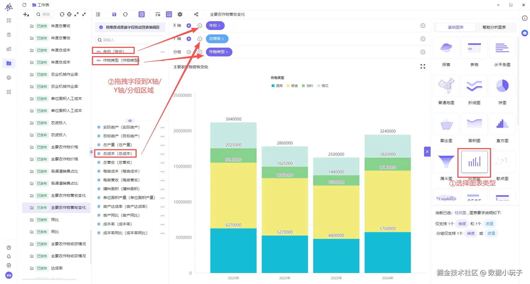Open more options for 成本率同比 field

pyautogui.click(x=163, y=233)
